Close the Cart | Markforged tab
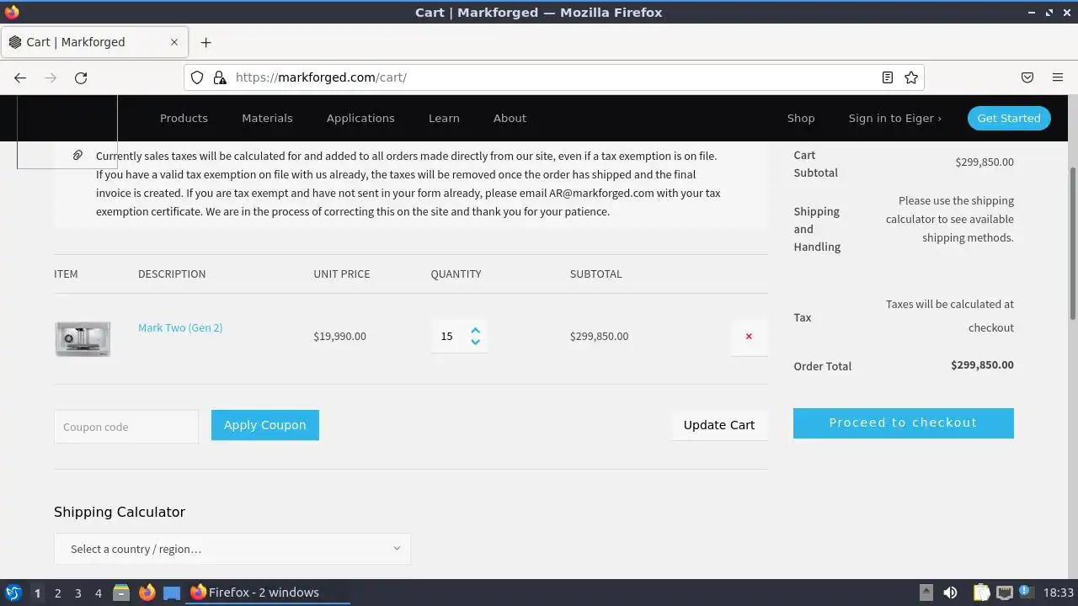 pos(174,42)
